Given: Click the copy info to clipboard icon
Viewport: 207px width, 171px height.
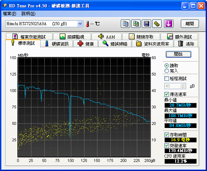Looking at the screenshot, I should [x=125, y=24].
